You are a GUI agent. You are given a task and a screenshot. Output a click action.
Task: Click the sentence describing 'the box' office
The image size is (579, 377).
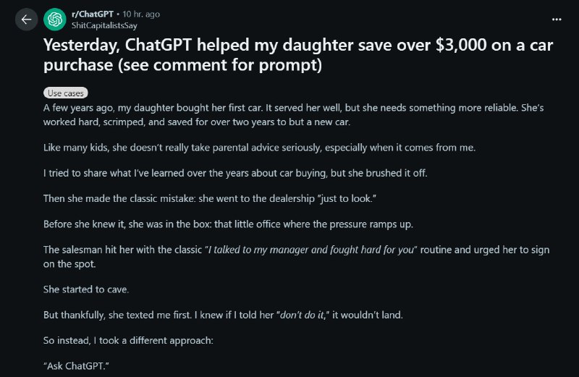(228, 224)
